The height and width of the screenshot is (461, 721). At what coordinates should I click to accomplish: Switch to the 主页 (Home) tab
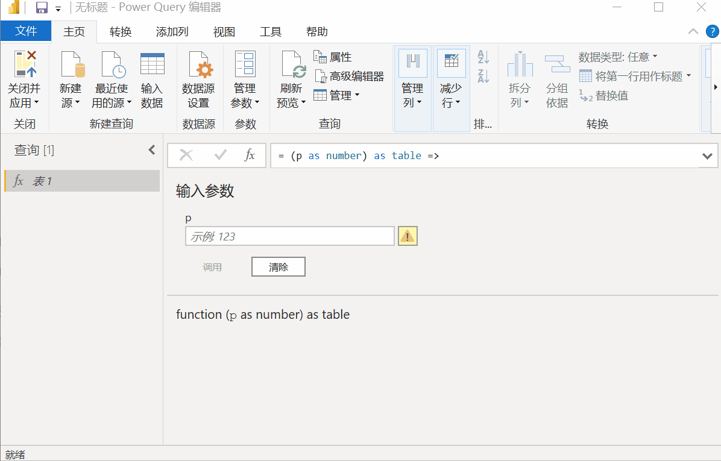pyautogui.click(x=74, y=32)
